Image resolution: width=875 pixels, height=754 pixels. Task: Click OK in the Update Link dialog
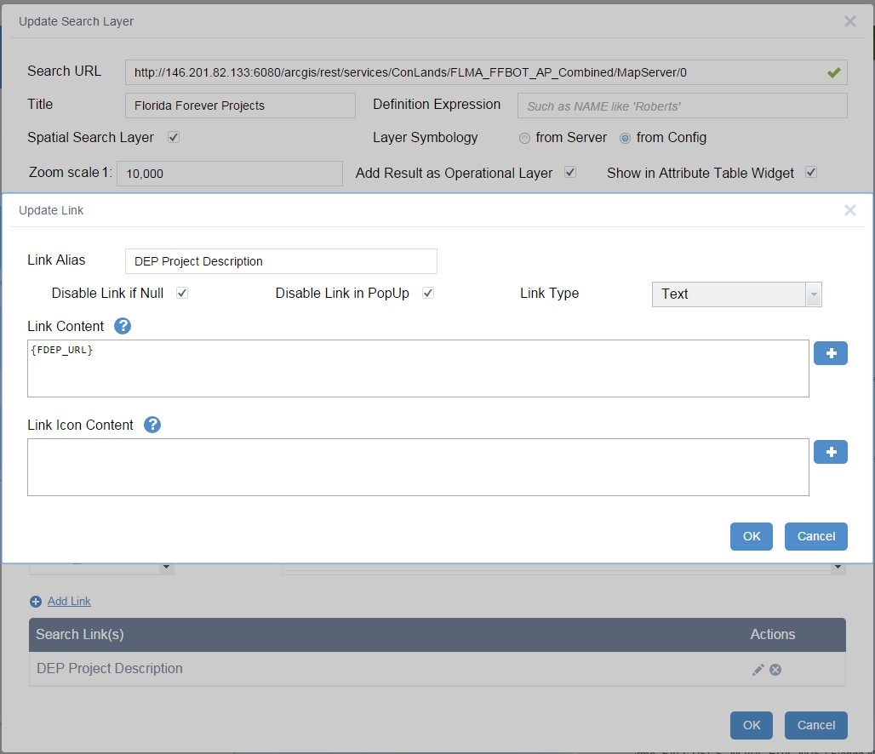pyautogui.click(x=751, y=536)
